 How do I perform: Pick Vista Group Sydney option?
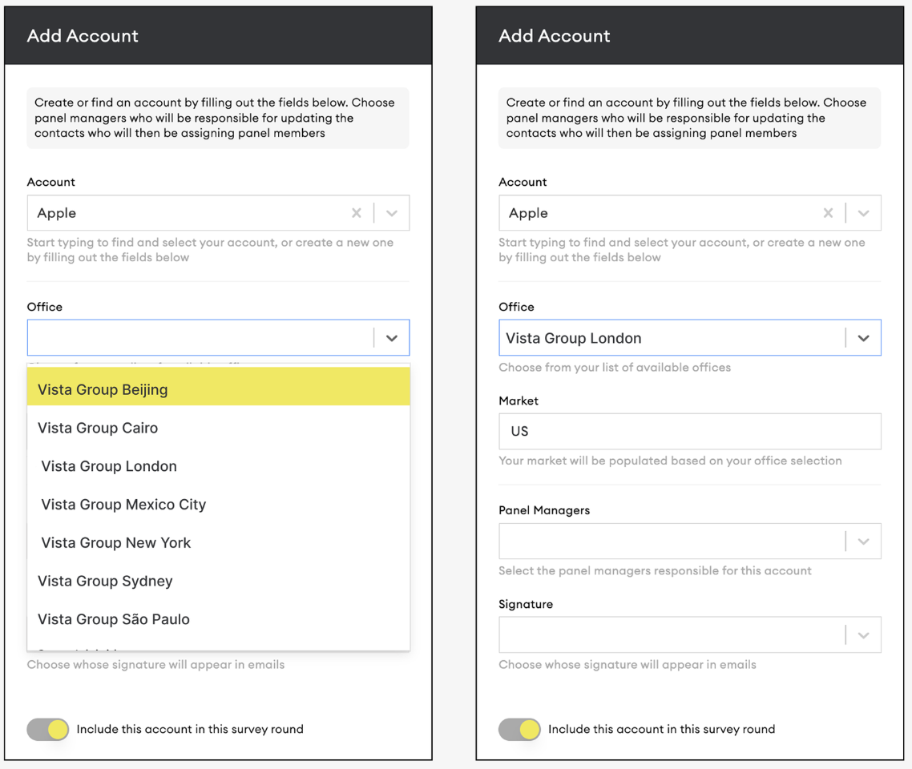(219, 582)
